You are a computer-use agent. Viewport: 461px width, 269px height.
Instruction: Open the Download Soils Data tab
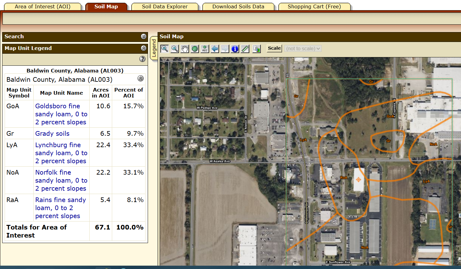238,6
